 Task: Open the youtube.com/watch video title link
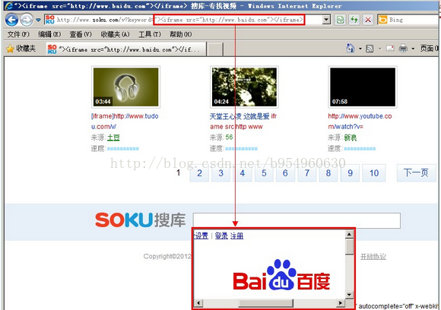[360, 121]
